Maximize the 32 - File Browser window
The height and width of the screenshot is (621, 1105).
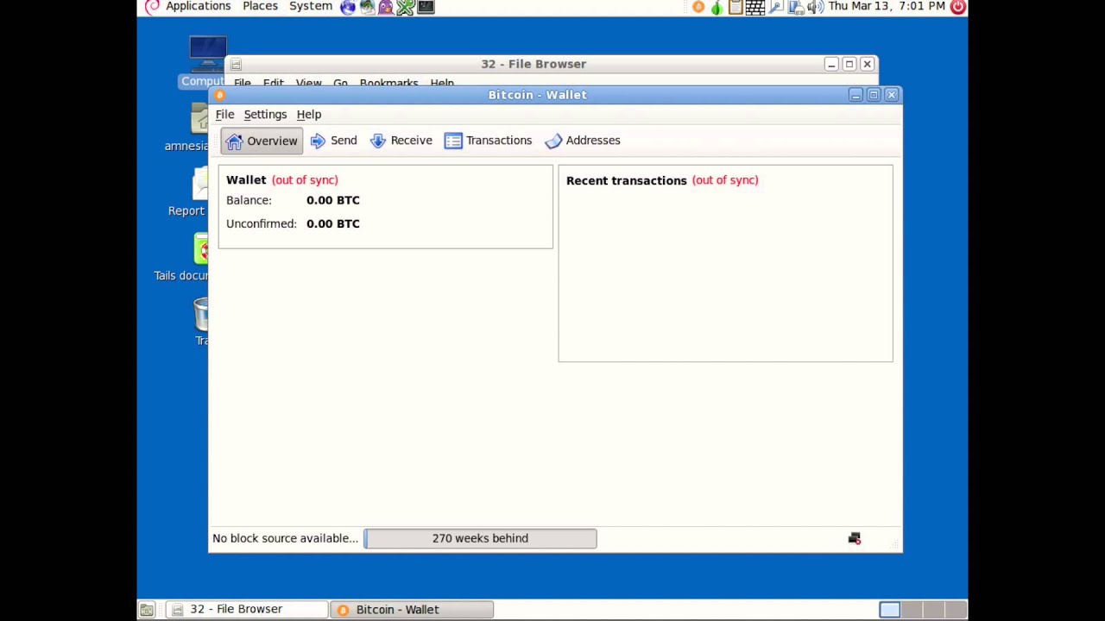pos(849,64)
